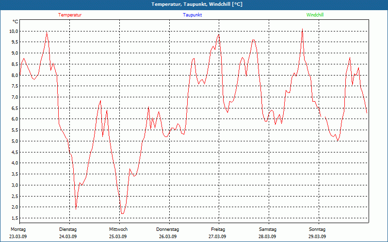Click the '9,5' y-axis value
Screen dimensions: 388x242
15,42
